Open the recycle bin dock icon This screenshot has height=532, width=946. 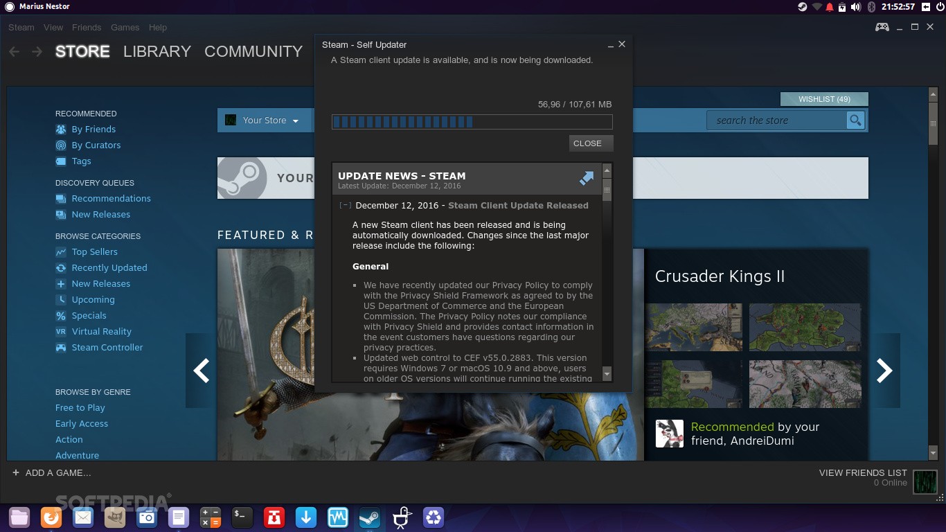(x=434, y=517)
